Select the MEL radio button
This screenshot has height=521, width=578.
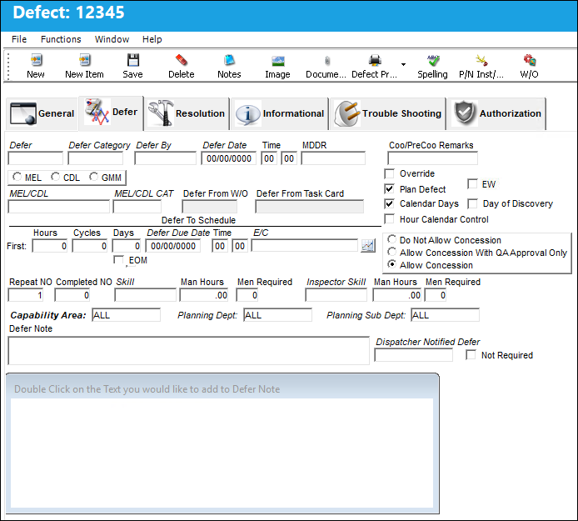click(17, 177)
